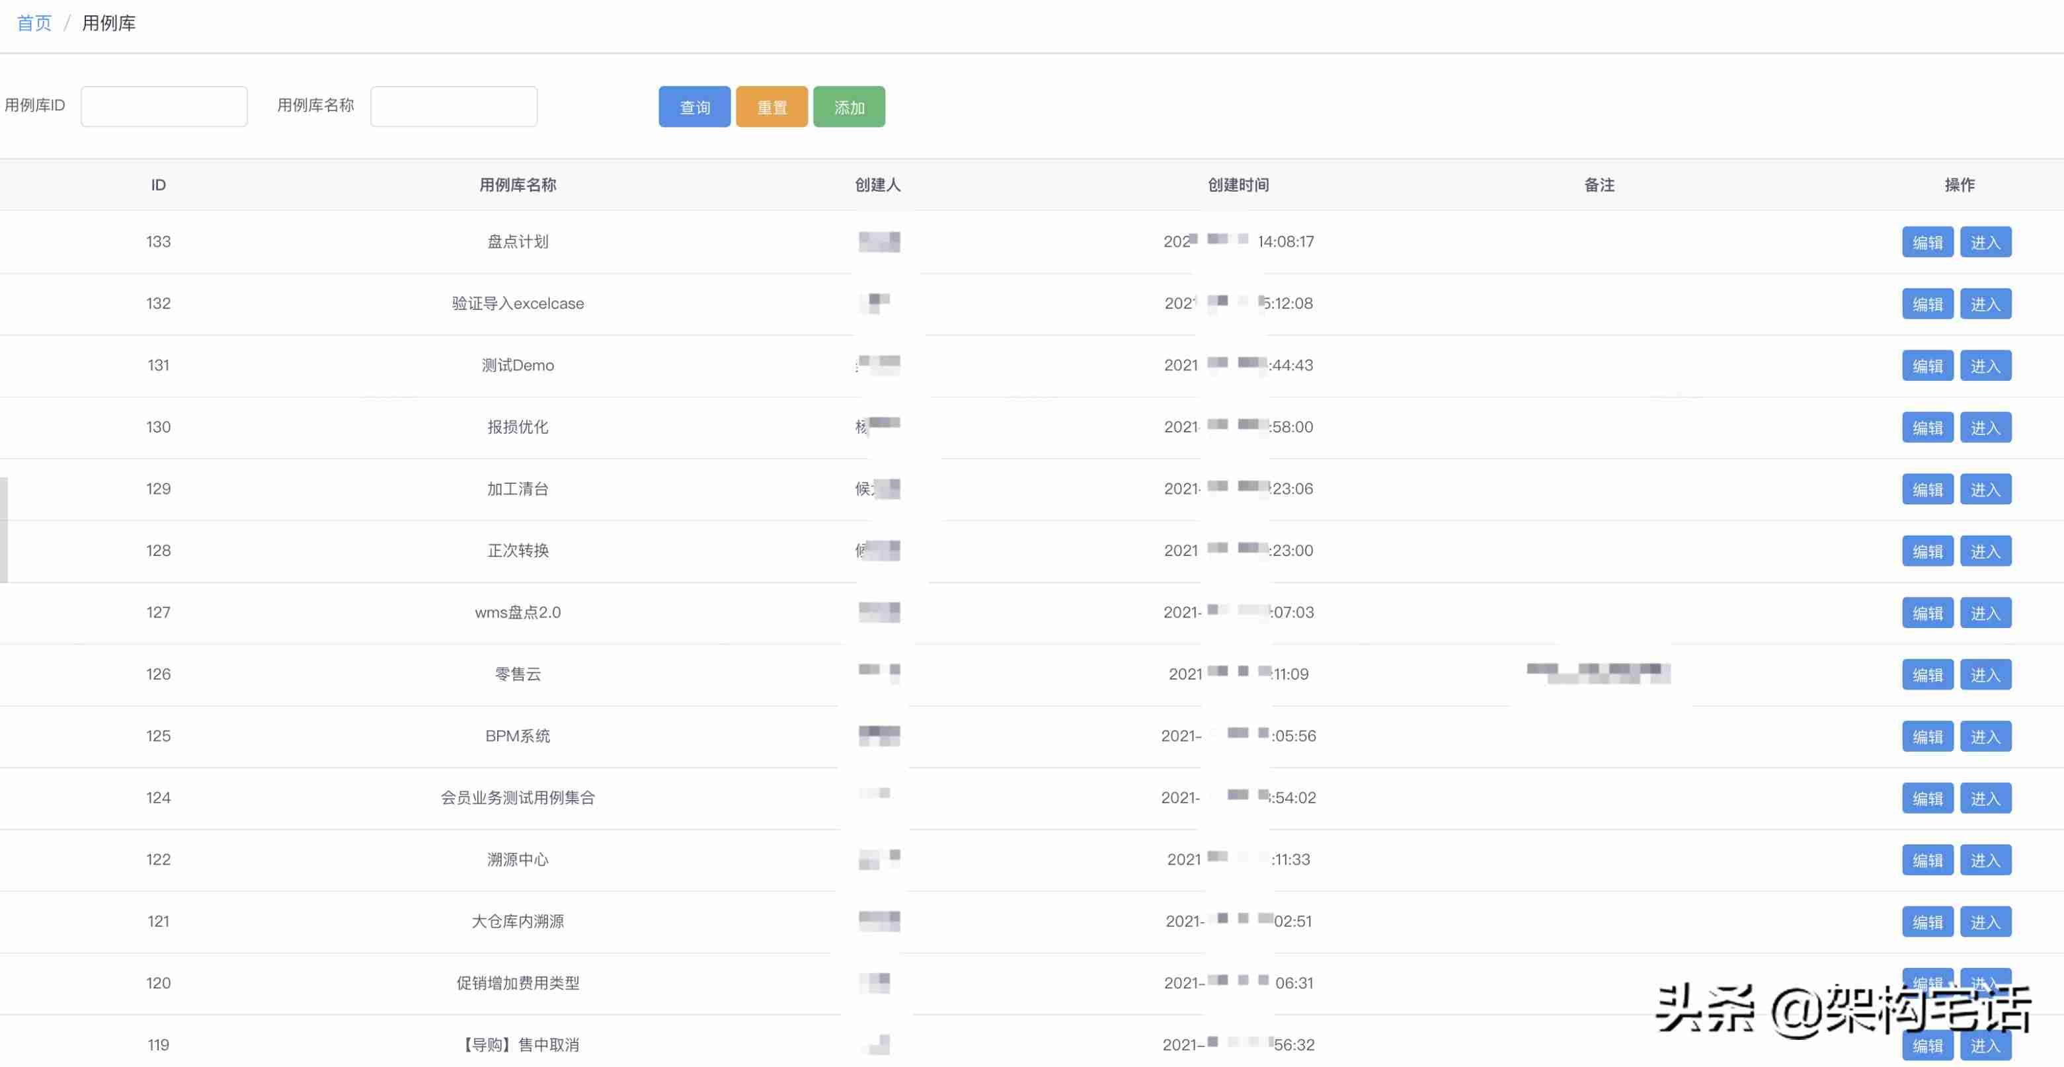
Task: Select the 溯源中心 name cell
Action: click(x=518, y=859)
